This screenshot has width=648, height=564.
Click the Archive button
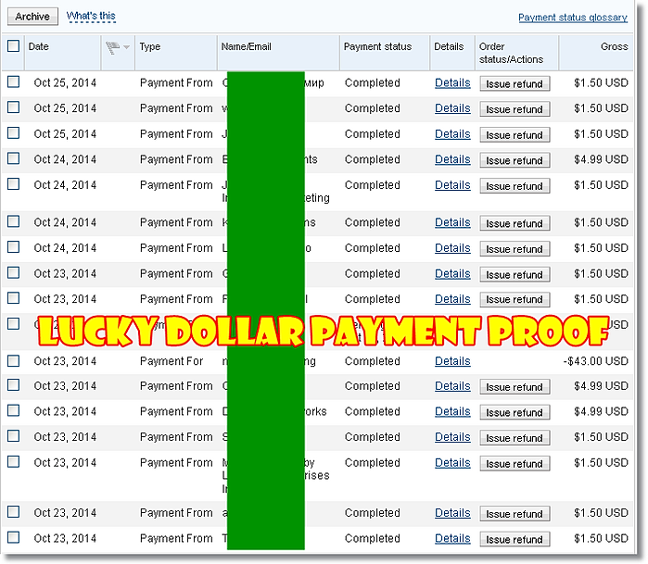(32, 17)
